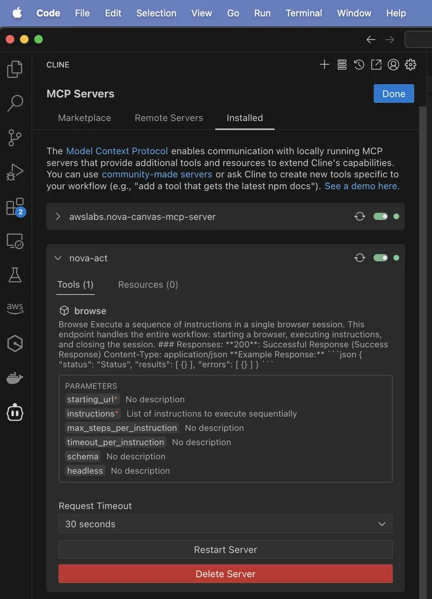
Task: Open Run and Debug view icon
Action: click(x=15, y=172)
